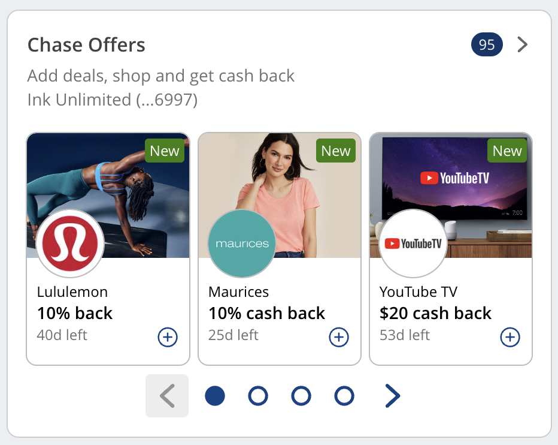Open the 95 offers count badge
Screen dimensions: 558x445
[x=487, y=44]
